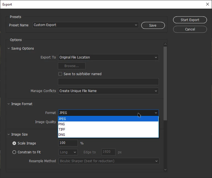Image resolution: width=212 pixels, height=178 pixels.
Task: Click the subfolder name text field
Action: click(108, 82)
